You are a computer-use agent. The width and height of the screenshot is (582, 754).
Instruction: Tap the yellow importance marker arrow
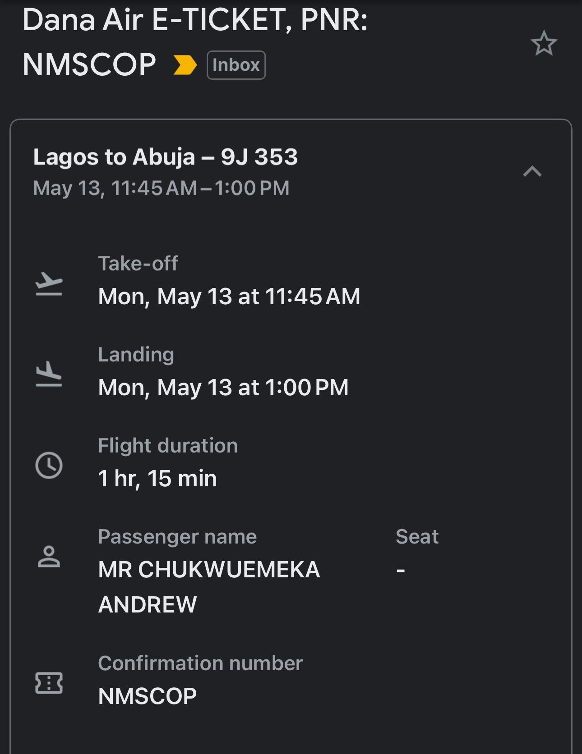(185, 65)
